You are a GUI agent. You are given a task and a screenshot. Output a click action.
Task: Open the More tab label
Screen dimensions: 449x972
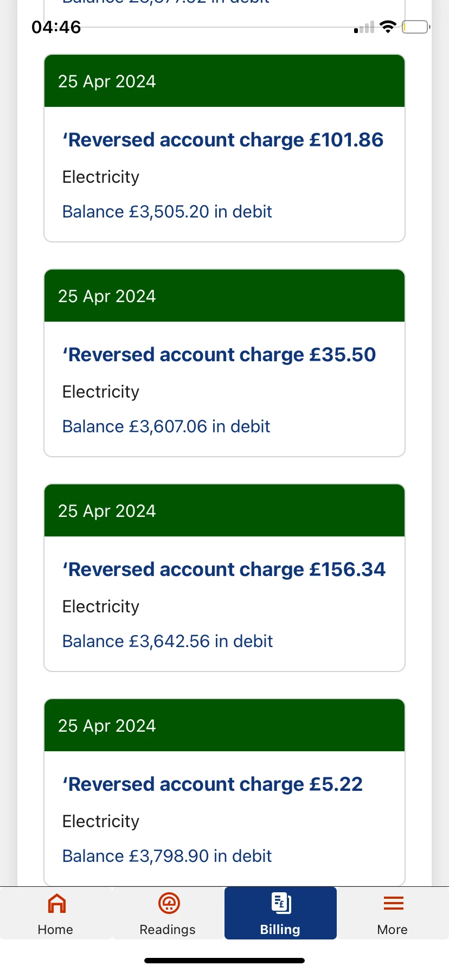point(393,930)
